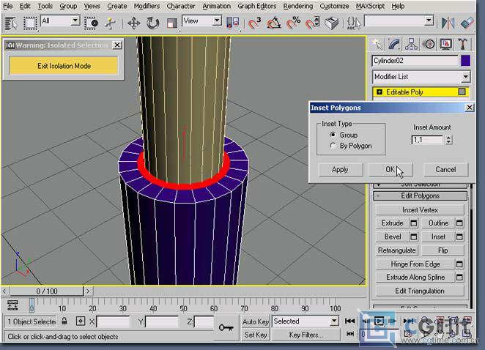Open Named Selection Sets editor icon
The image size is (485, 350).
(354, 23)
